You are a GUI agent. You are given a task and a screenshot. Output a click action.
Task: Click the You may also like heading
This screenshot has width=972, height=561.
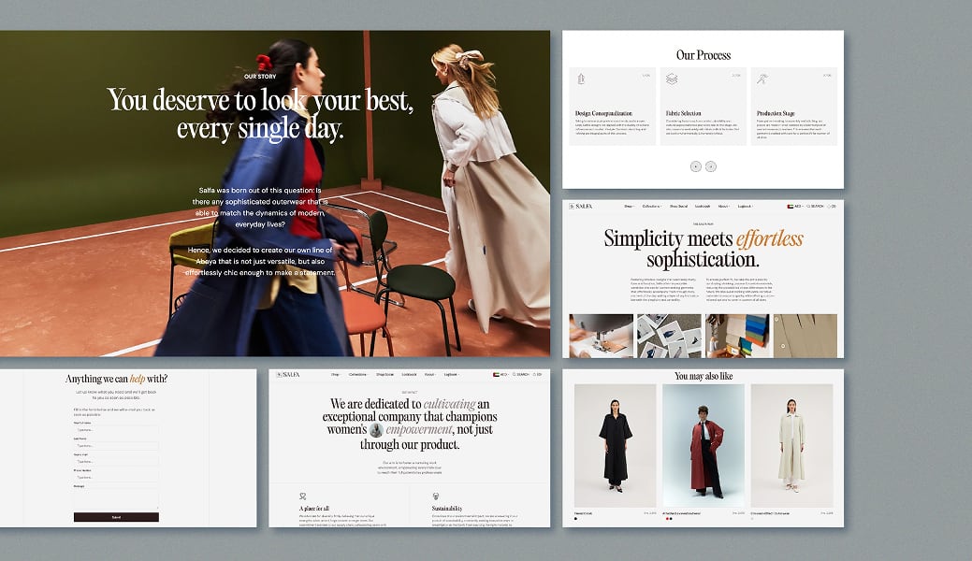(704, 376)
